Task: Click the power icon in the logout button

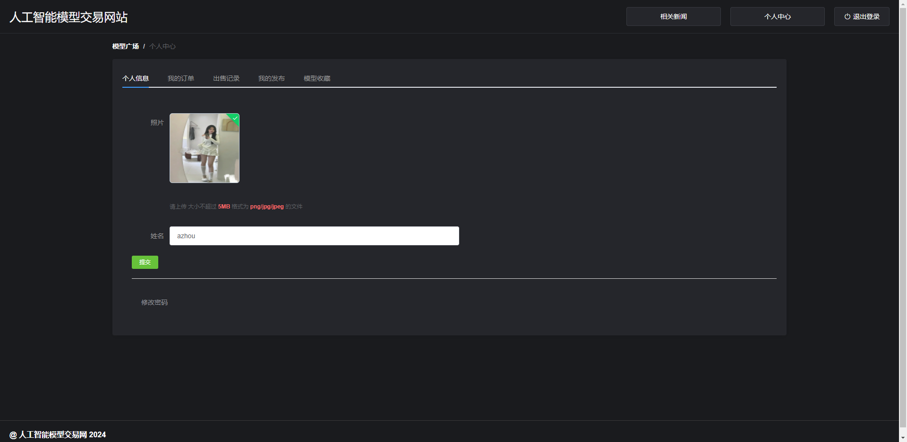Action: click(847, 17)
